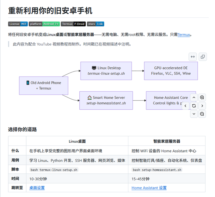Reset the diagram view
215x197 pixels.
point(194,106)
